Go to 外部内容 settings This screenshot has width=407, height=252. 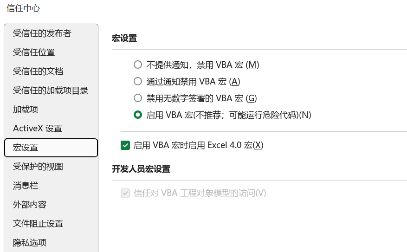pos(30,205)
